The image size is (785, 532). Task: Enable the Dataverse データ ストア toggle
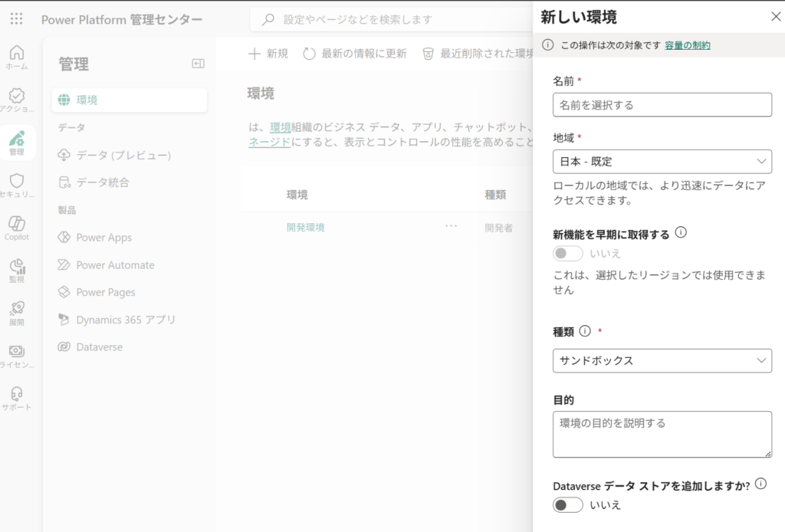click(x=568, y=504)
